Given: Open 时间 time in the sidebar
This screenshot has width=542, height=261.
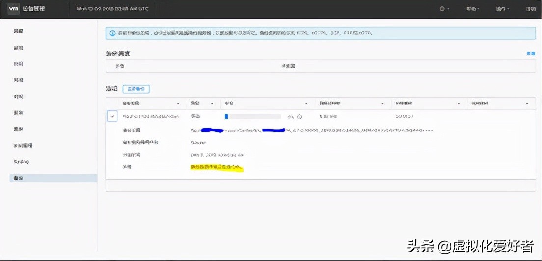Looking at the screenshot, I should pyautogui.click(x=18, y=96).
